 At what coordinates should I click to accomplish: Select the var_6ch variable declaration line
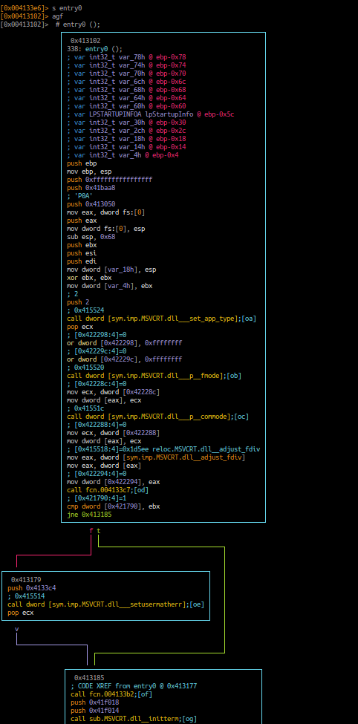(126, 81)
